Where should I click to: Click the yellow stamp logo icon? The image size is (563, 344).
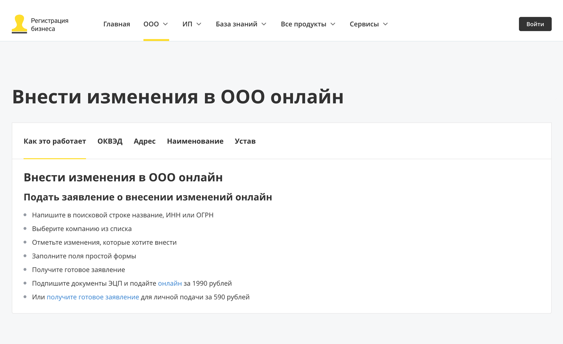19,24
